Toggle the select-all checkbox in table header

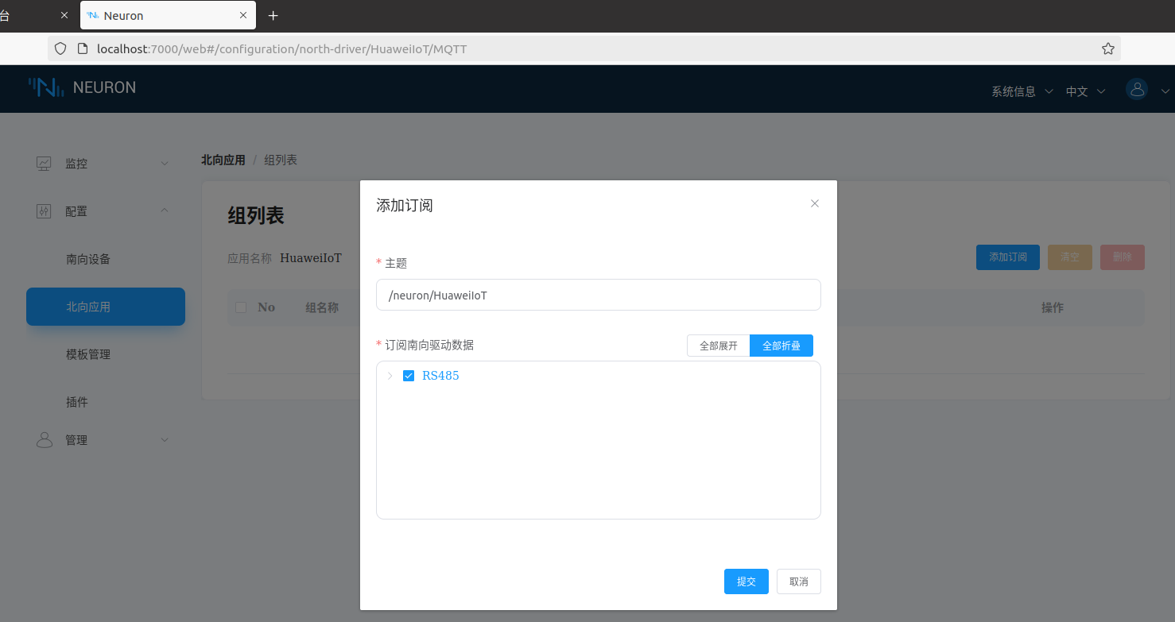tap(241, 307)
